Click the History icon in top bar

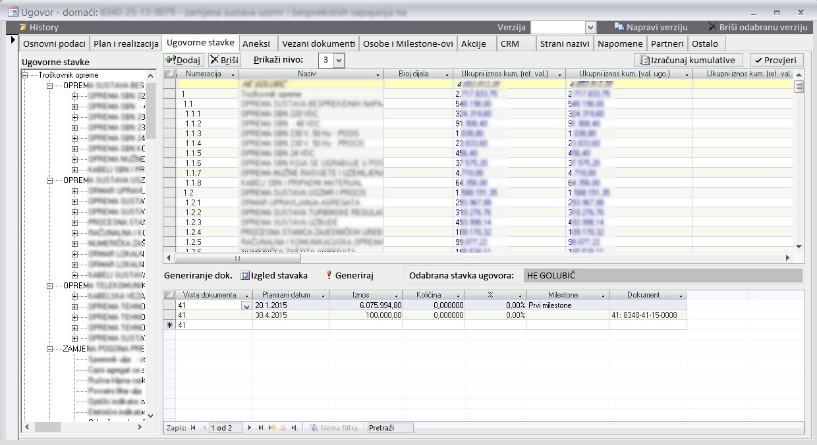click(23, 27)
